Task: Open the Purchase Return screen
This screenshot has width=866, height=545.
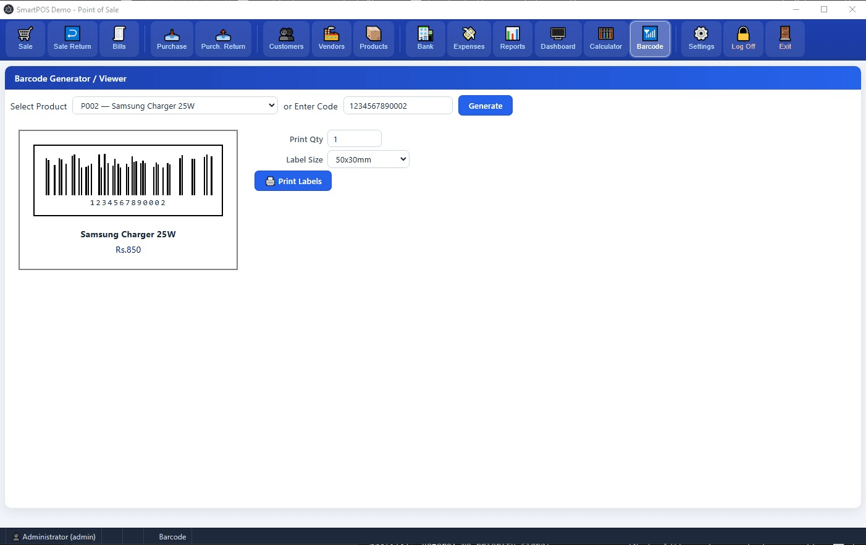Action: 223,38
